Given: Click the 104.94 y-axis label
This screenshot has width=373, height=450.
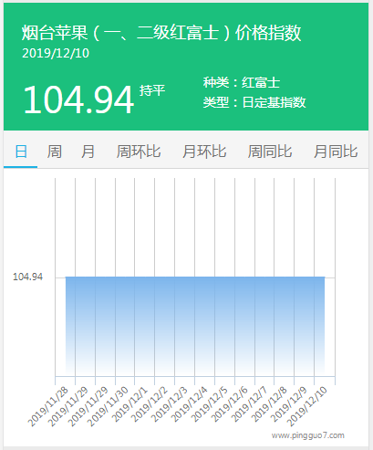Looking at the screenshot, I should click(27, 277).
